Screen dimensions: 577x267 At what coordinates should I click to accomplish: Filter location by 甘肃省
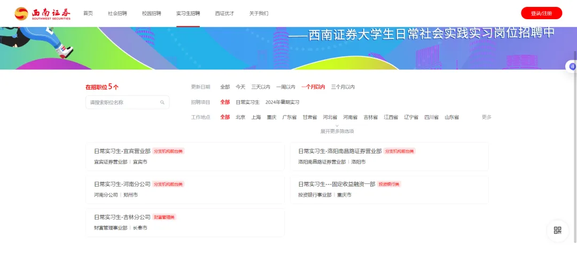[310, 117]
